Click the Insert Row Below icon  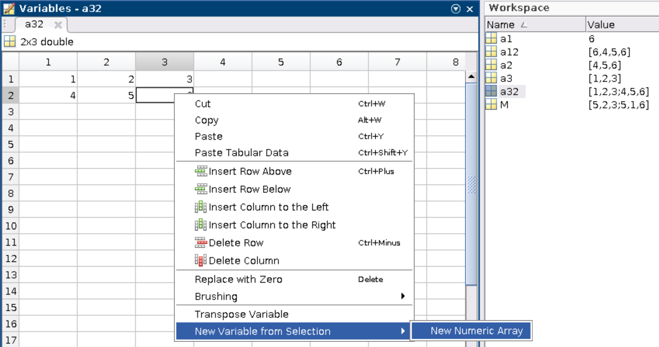point(200,190)
